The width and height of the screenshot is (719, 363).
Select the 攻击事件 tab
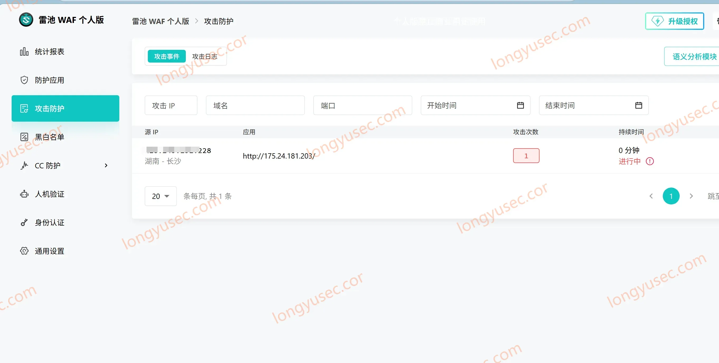click(x=167, y=56)
